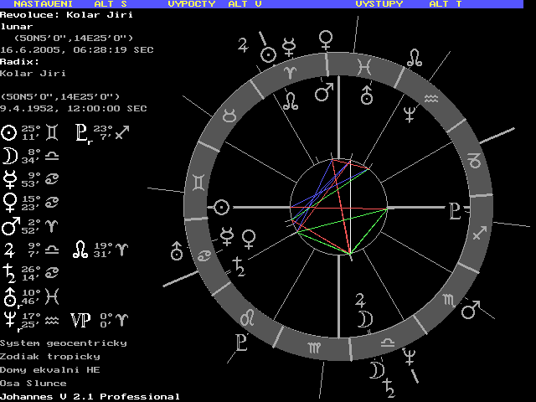The height and width of the screenshot is (402, 536).
Task: Select the Saturn symbol in the left planet list
Action: pos(9,272)
